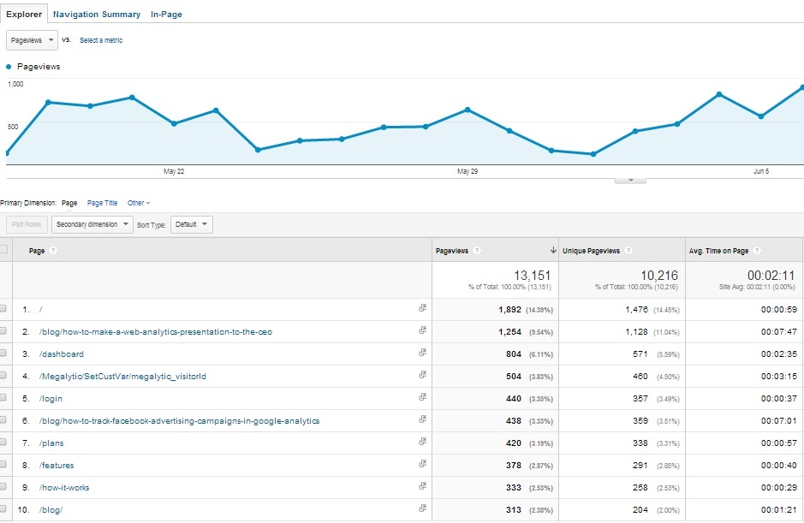Click the open-page icon beside /features
The width and height of the screenshot is (804, 523).
[x=422, y=465]
